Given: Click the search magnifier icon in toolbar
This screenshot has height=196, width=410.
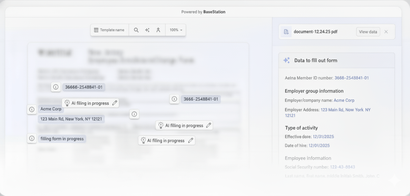Looking at the screenshot, I should coord(136,30).
